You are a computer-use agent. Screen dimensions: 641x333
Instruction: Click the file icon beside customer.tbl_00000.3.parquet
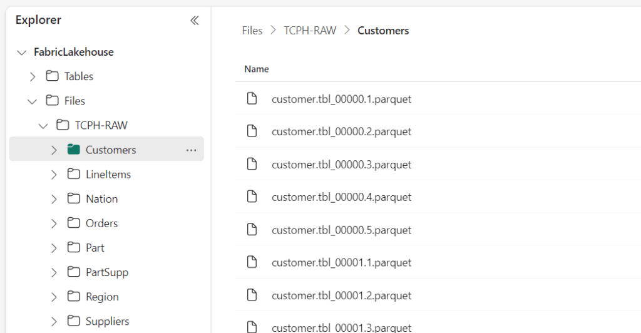pyautogui.click(x=252, y=164)
